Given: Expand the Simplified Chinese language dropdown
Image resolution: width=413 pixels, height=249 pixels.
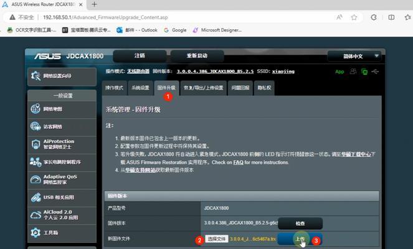Looking at the screenshot, I should (x=354, y=56).
